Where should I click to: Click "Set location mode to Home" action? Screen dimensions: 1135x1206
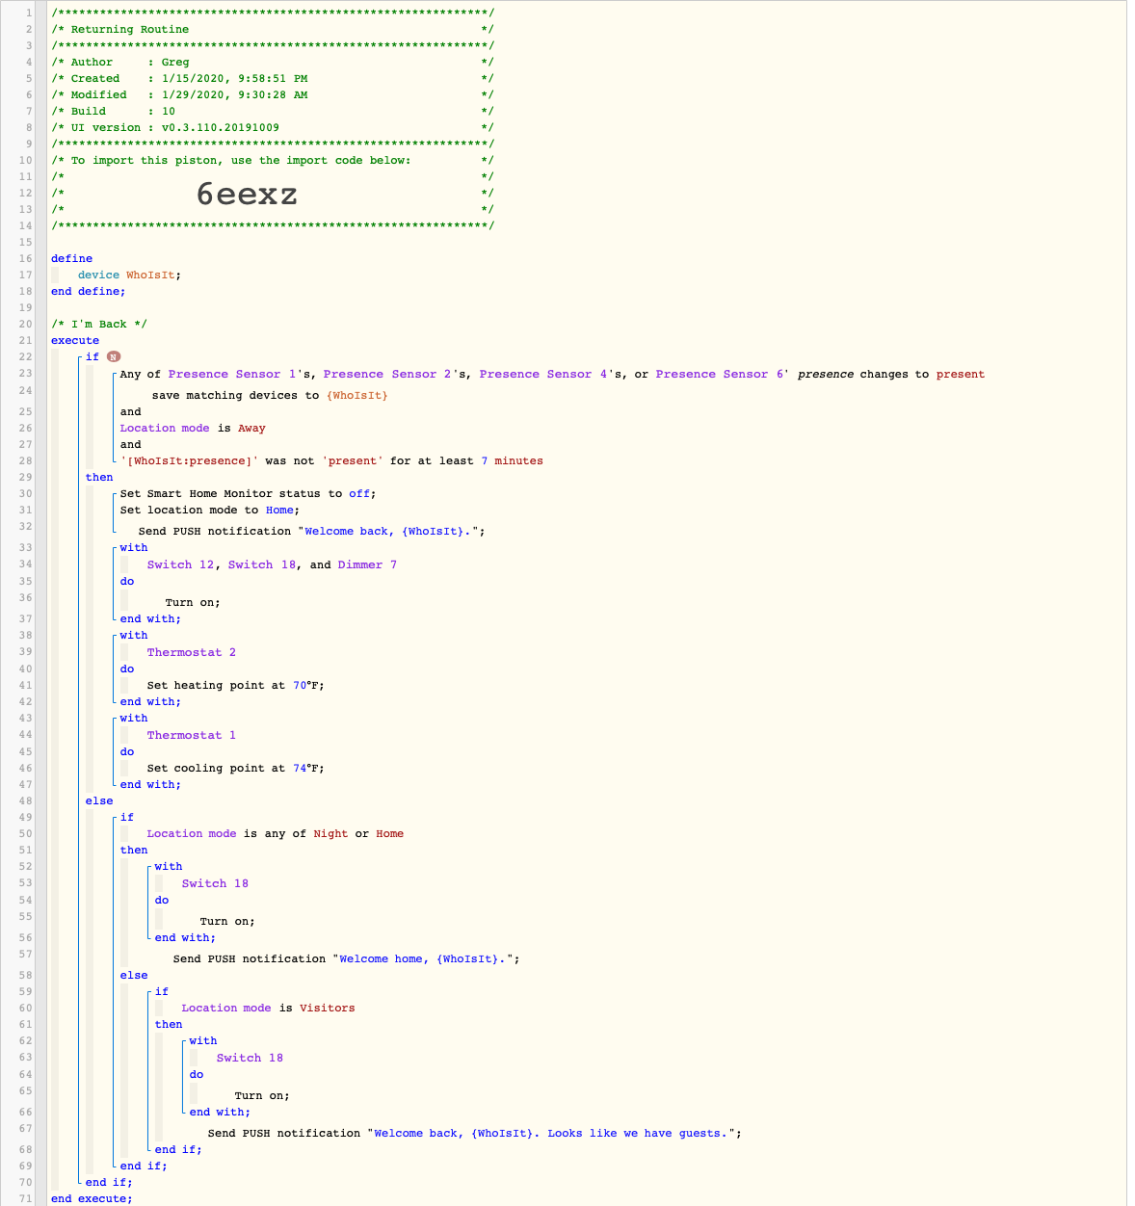pos(210,510)
